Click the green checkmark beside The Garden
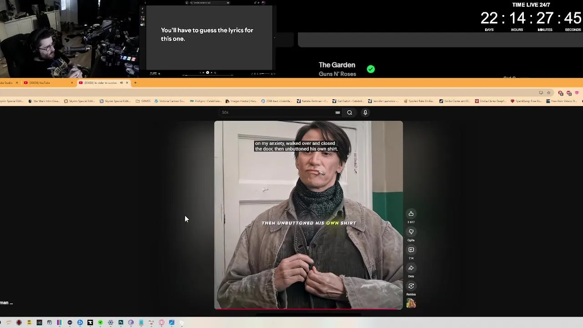Image resolution: width=583 pixels, height=328 pixels. coord(371,69)
